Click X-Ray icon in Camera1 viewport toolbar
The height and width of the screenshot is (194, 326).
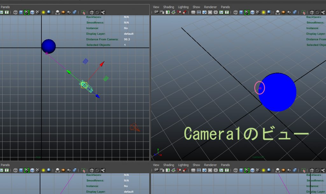pyautogui.click(x=312, y=12)
